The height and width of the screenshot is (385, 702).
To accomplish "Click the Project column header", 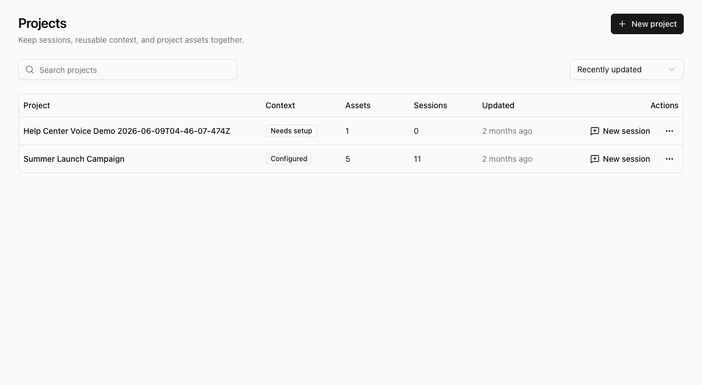I will click(x=36, y=105).
